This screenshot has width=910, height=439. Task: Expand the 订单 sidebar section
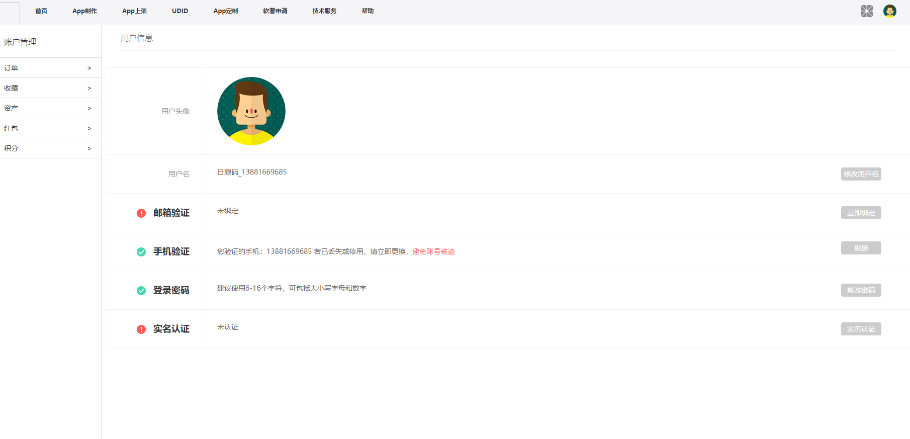[50, 68]
